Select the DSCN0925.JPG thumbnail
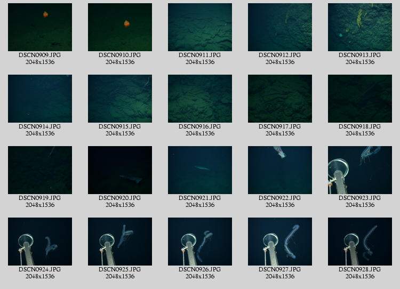Image resolution: width=400 pixels, height=289 pixels. tap(120, 242)
